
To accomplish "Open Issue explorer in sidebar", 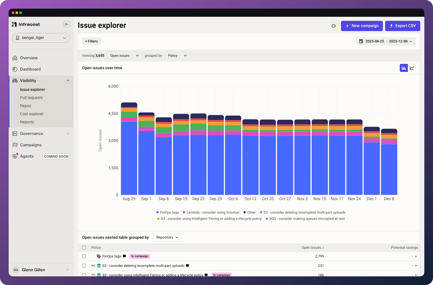I will coord(32,90).
